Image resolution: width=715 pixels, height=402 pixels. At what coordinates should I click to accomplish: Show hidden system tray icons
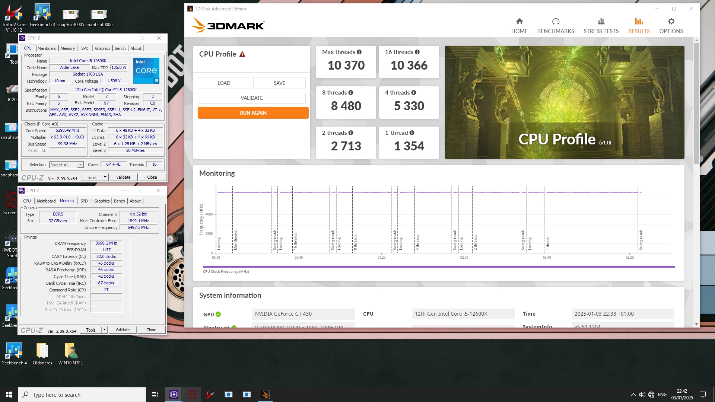click(633, 395)
